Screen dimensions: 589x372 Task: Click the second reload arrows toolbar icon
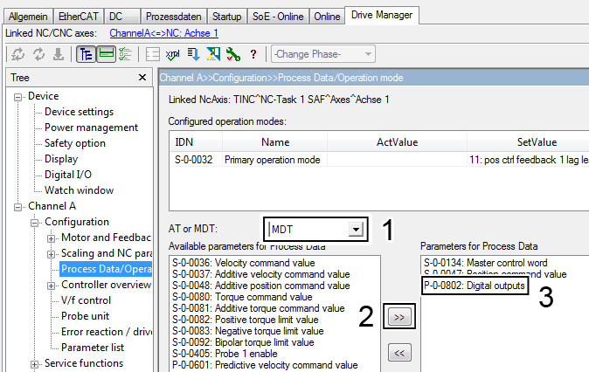(x=38, y=54)
